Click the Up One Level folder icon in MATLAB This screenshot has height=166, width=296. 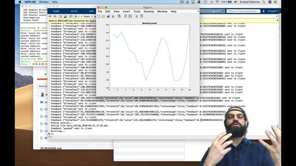coord(60,17)
